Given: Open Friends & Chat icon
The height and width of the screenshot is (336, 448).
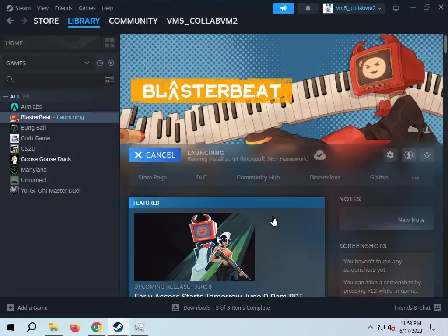Looking at the screenshot, I should (437, 308).
